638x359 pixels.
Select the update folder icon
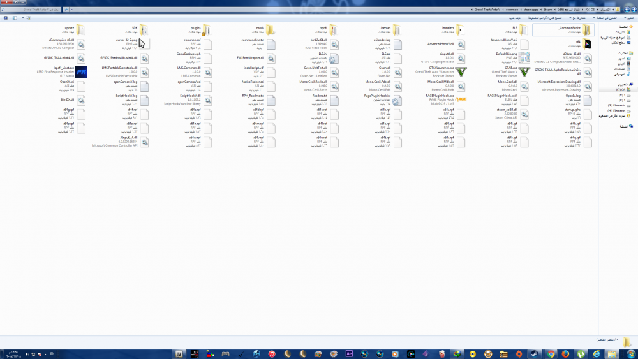[80, 30]
